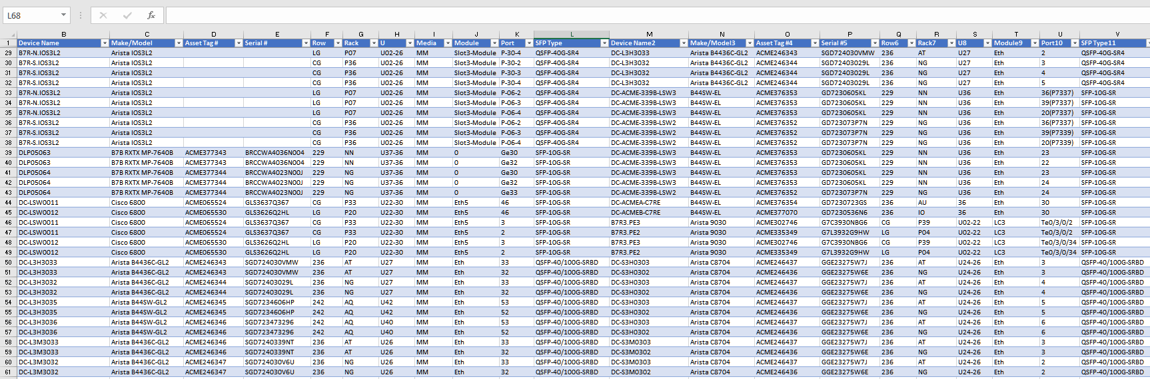Click the Enter checkmark icon in formula bar
The image size is (1150, 379).
click(127, 15)
